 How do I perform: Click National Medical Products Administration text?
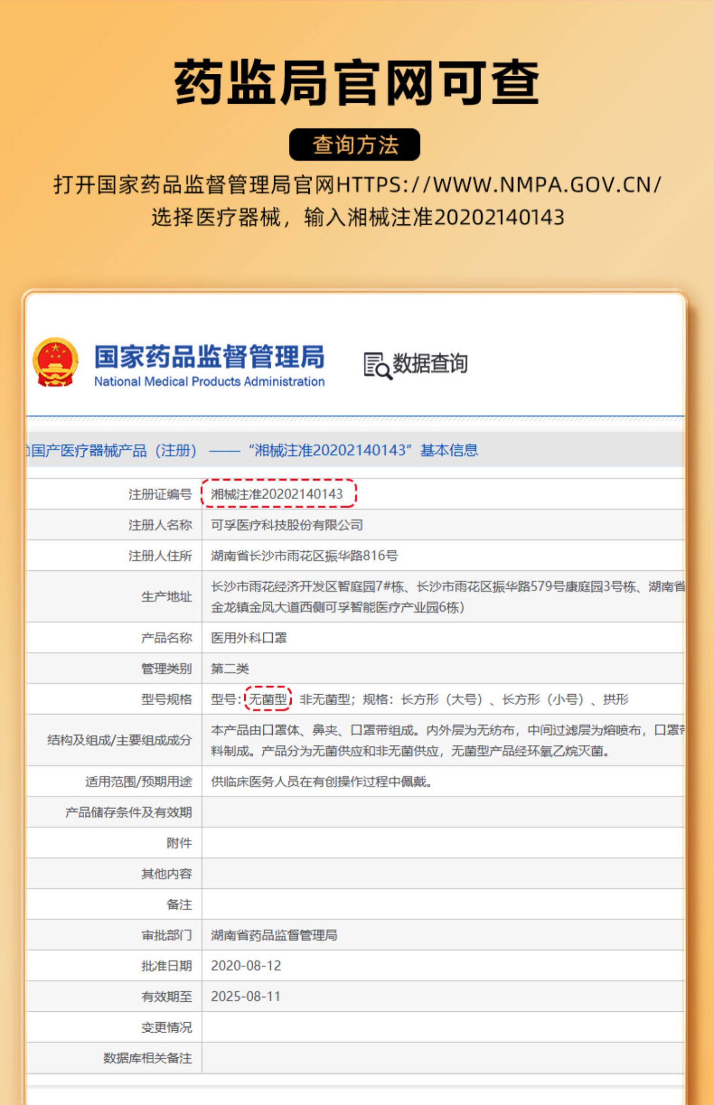click(x=209, y=382)
